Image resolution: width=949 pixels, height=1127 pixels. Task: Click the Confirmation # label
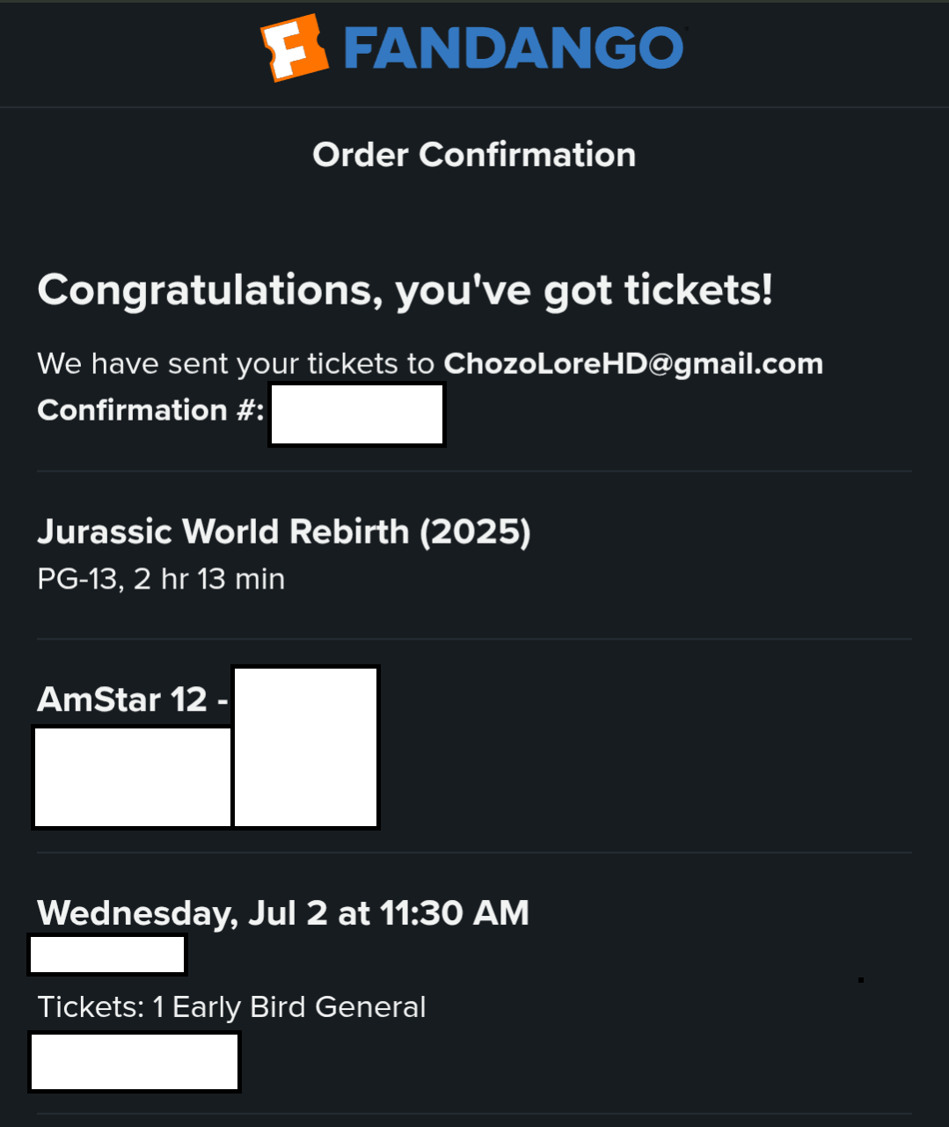(150, 410)
